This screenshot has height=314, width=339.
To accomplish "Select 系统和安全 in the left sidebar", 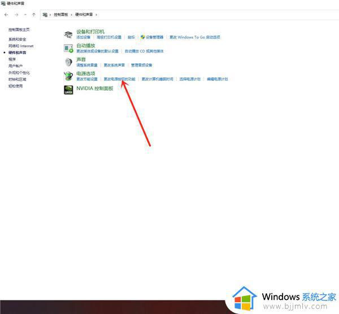I will coord(17,40).
